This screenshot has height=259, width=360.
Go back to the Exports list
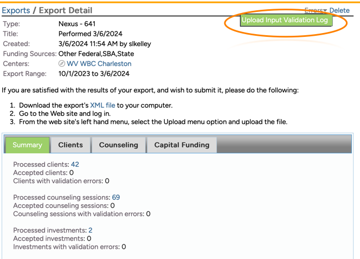tap(16, 10)
